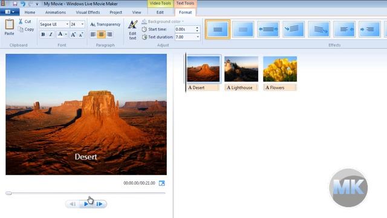387x218 pixels.
Task: Align text left
Action: click(93, 35)
